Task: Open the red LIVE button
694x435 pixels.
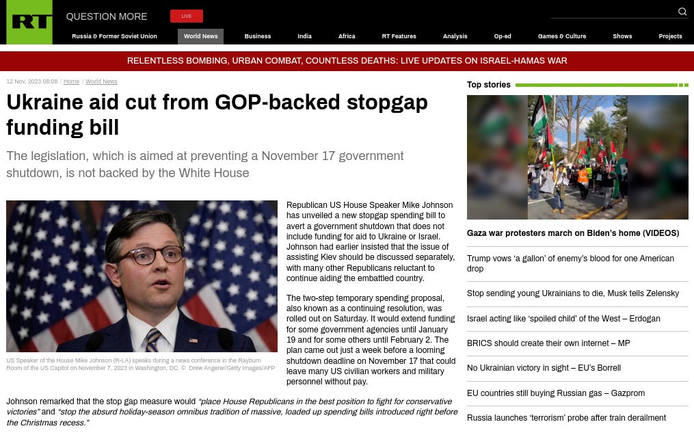Action: coord(187,16)
